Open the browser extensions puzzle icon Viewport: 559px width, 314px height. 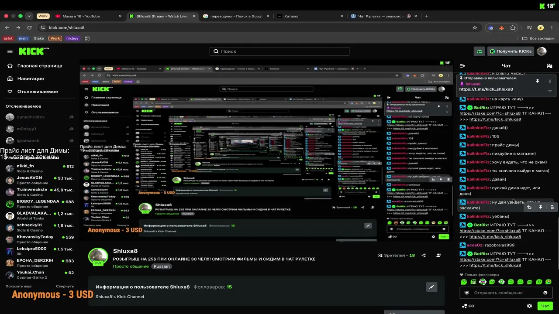point(513,27)
